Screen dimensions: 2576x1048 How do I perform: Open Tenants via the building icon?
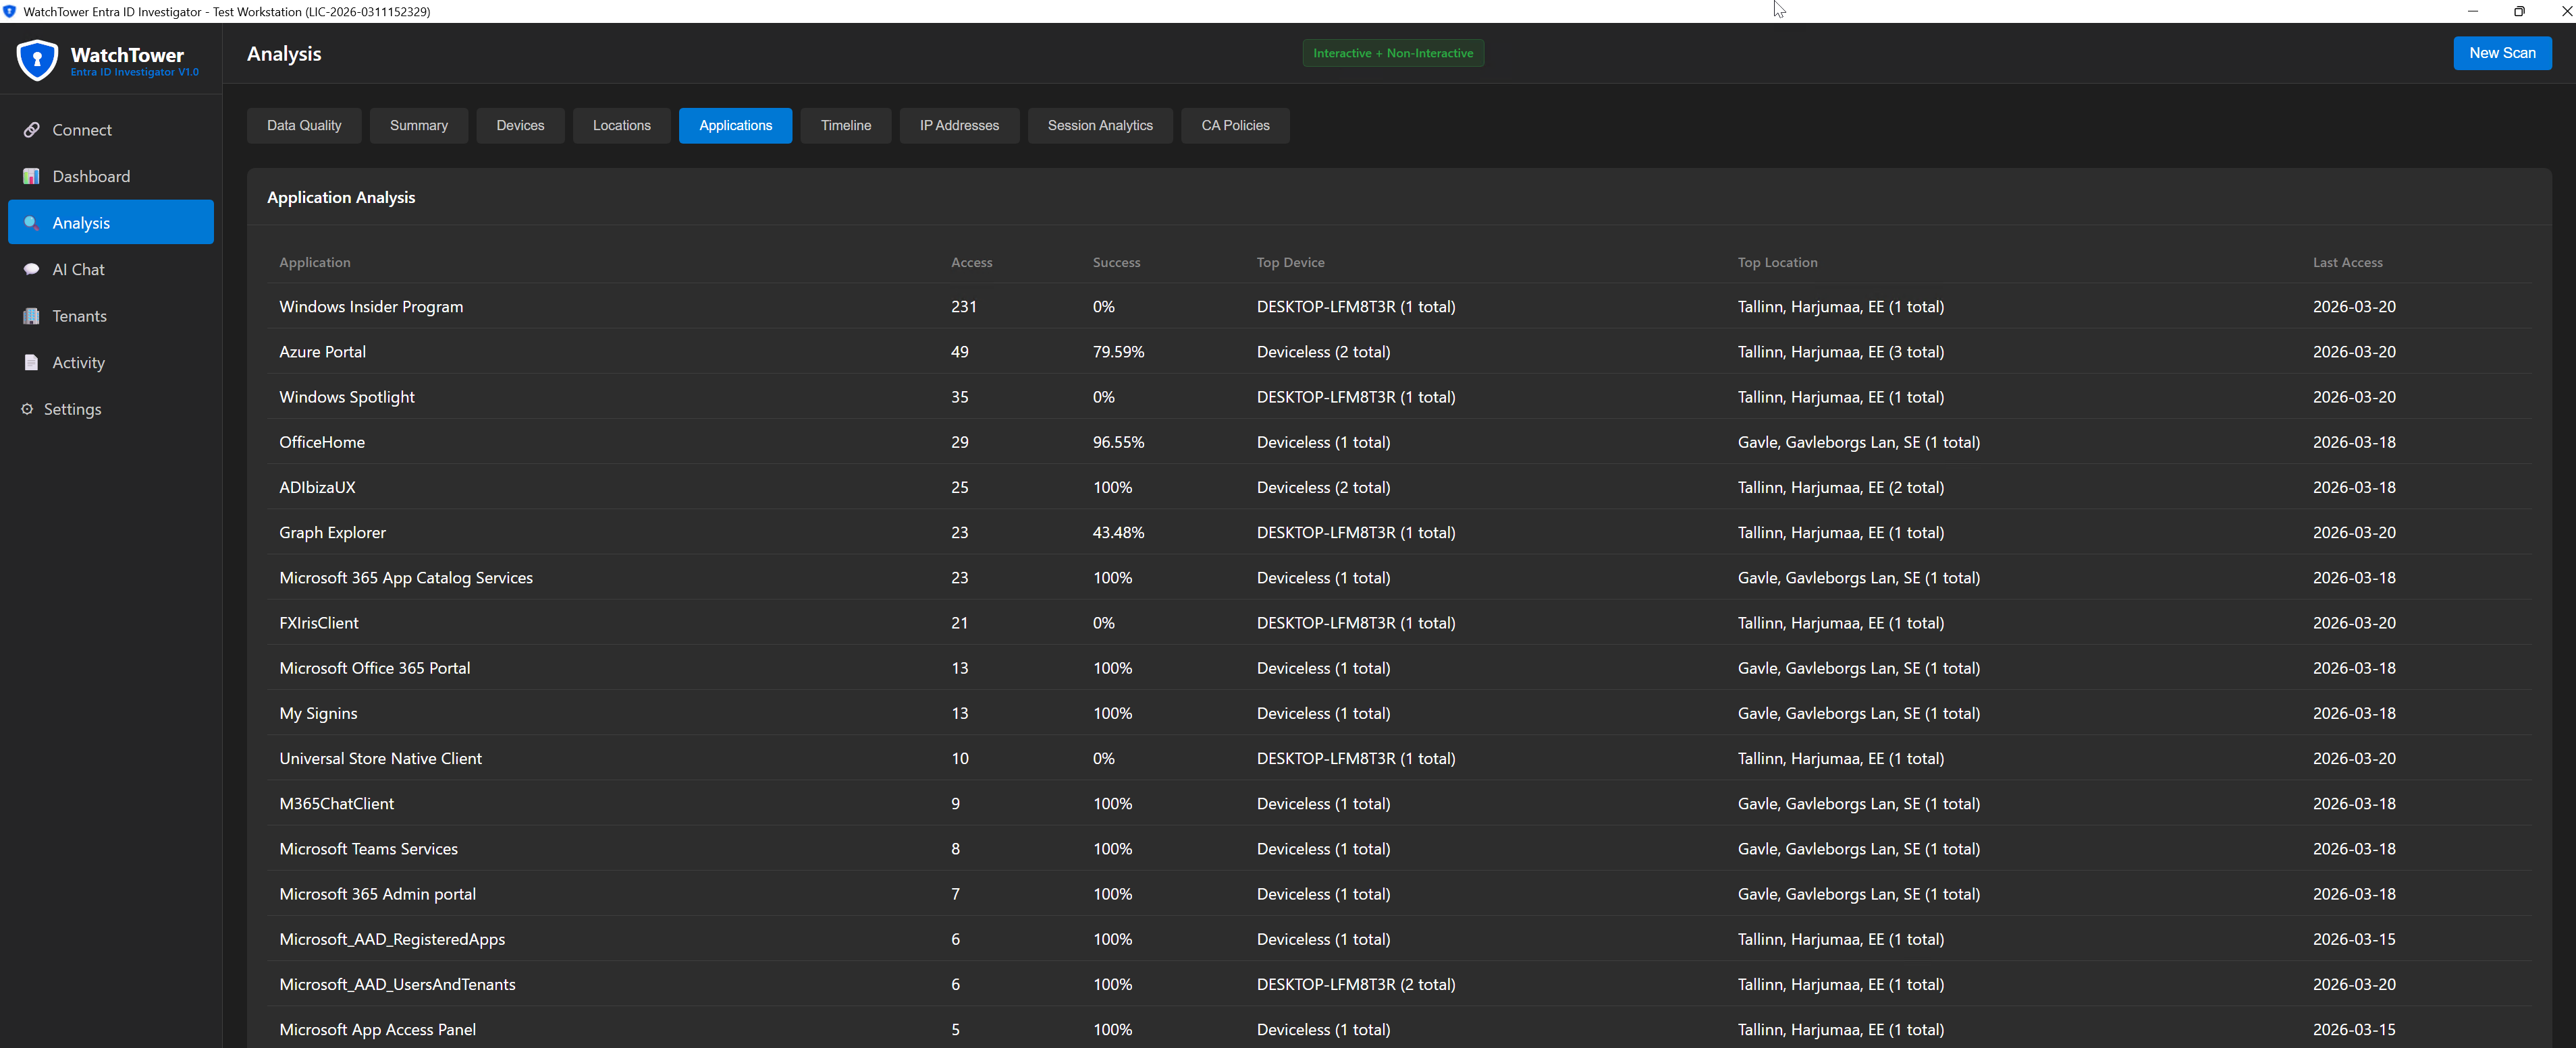coord(31,316)
